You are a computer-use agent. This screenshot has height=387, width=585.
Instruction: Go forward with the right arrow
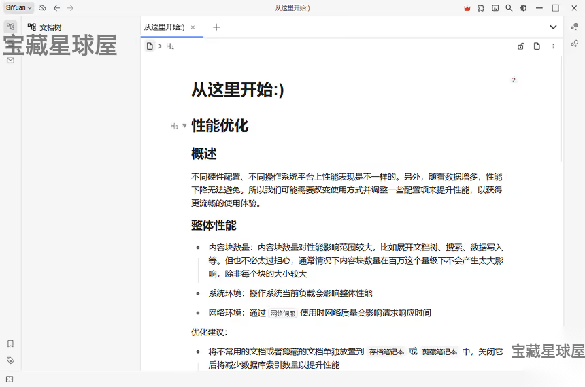click(71, 8)
